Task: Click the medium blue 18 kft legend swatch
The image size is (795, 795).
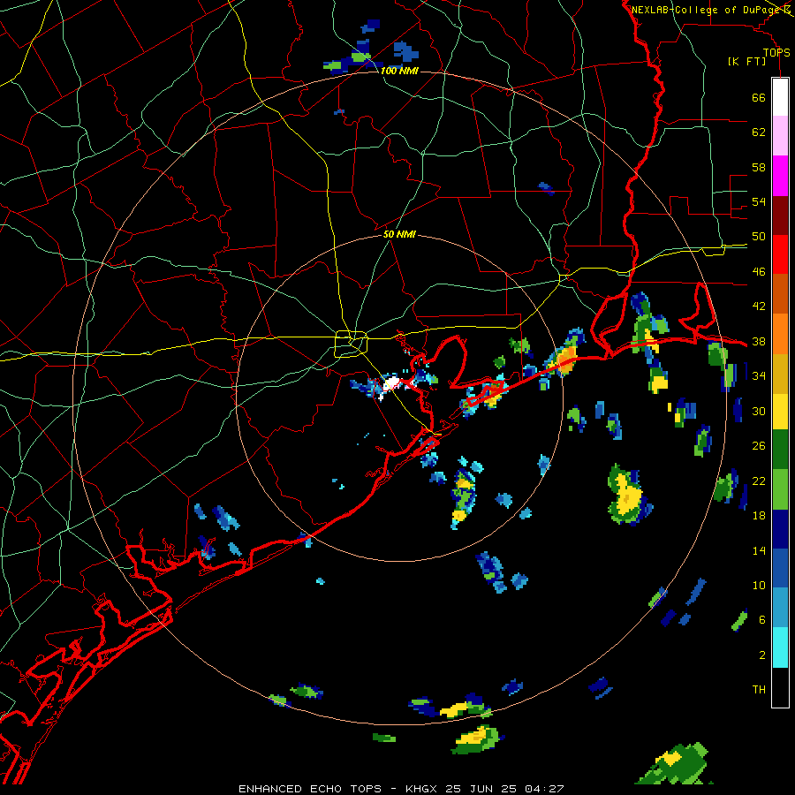Action: [780, 568]
